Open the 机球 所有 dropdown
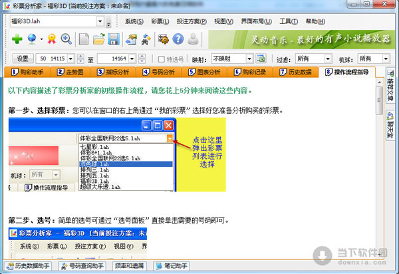 coord(386,59)
